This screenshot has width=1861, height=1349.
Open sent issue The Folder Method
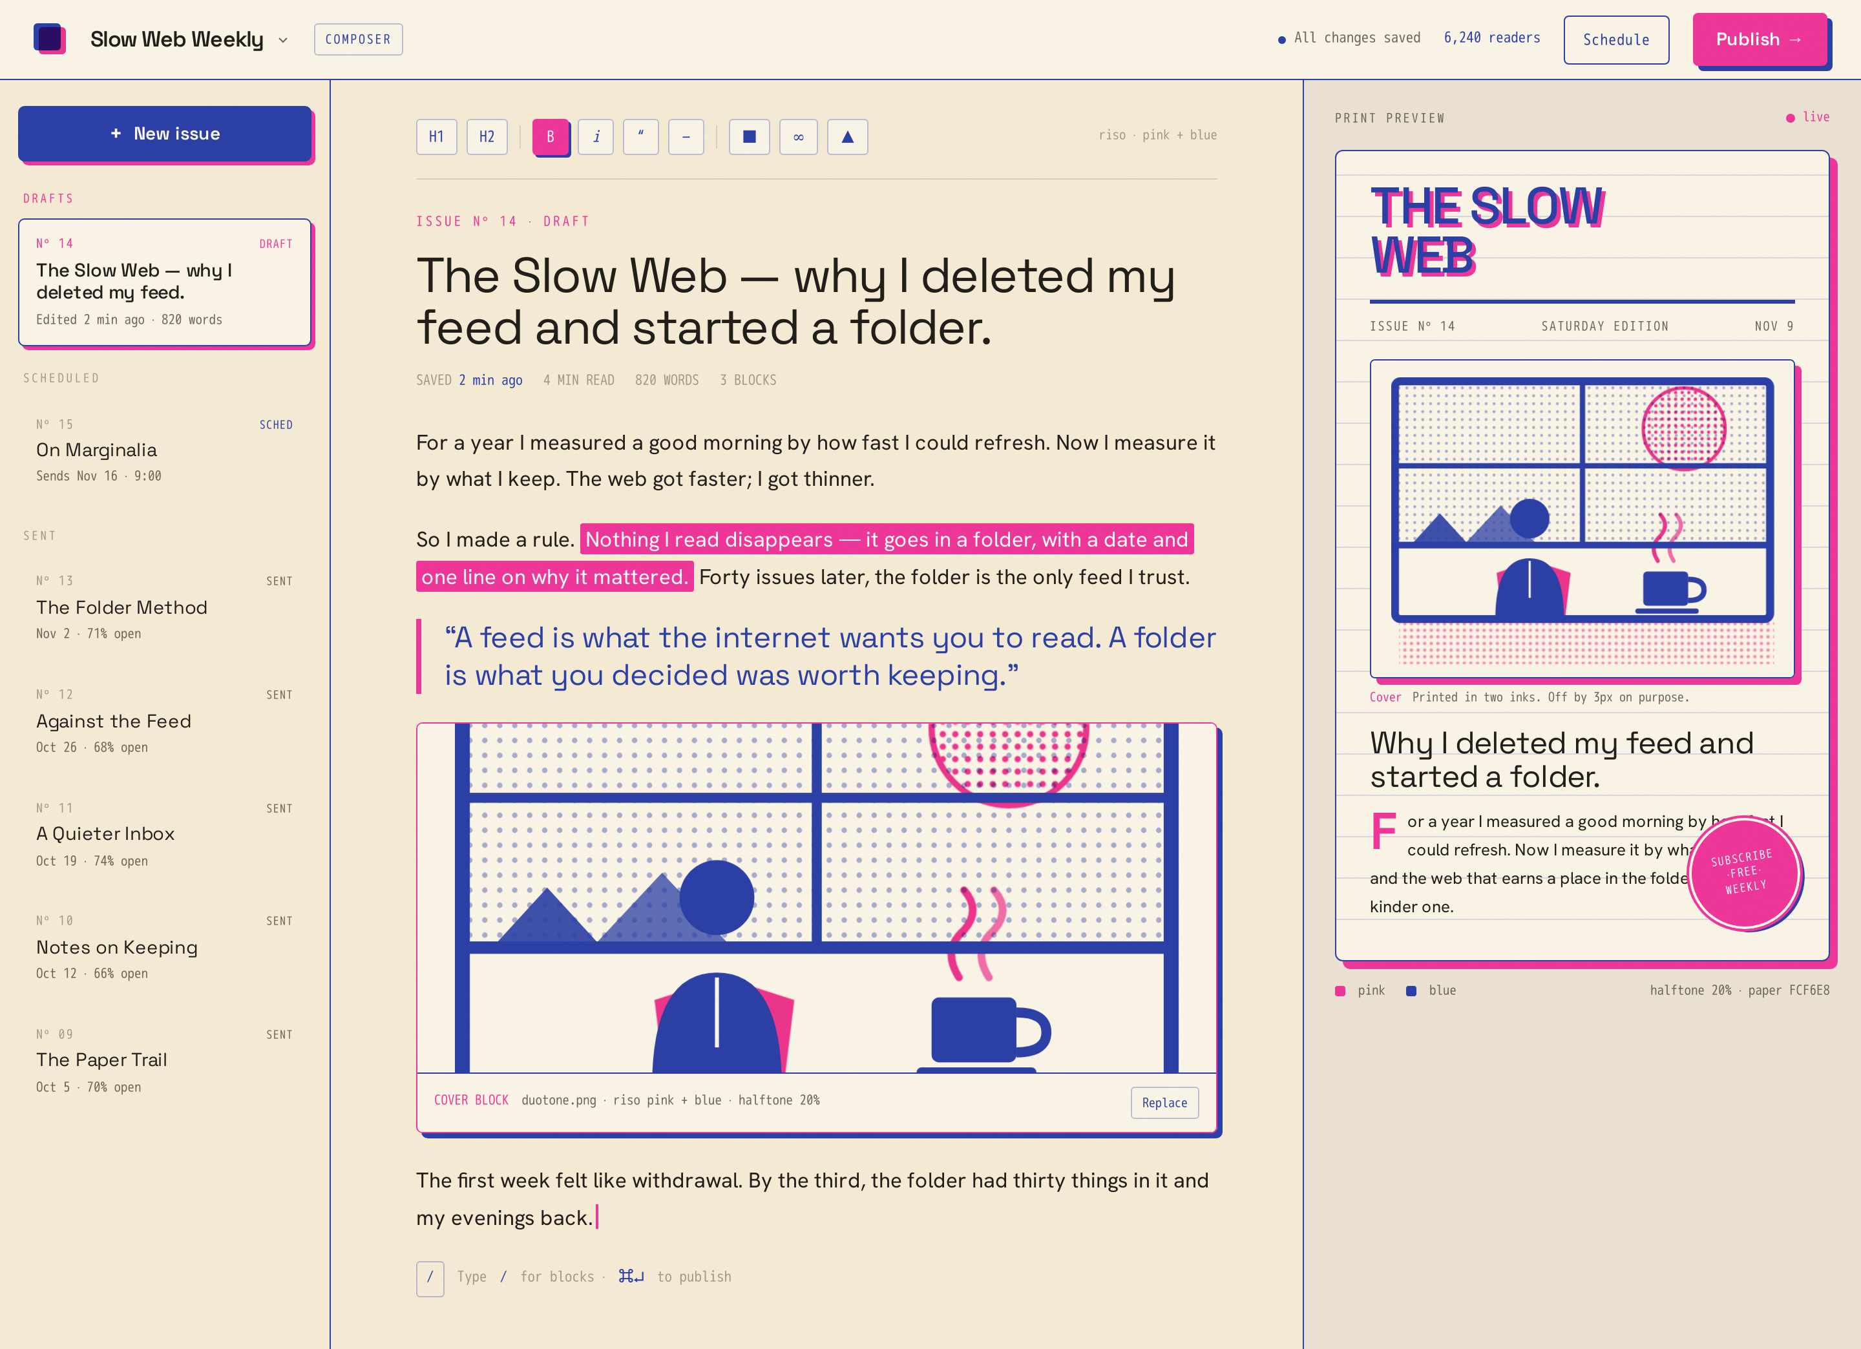click(165, 607)
